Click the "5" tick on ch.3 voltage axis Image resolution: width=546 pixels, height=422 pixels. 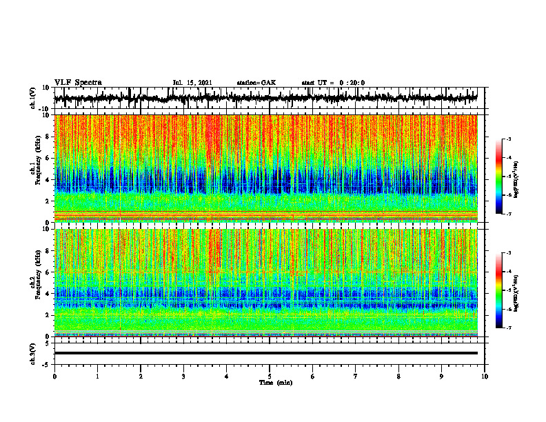click(x=48, y=343)
